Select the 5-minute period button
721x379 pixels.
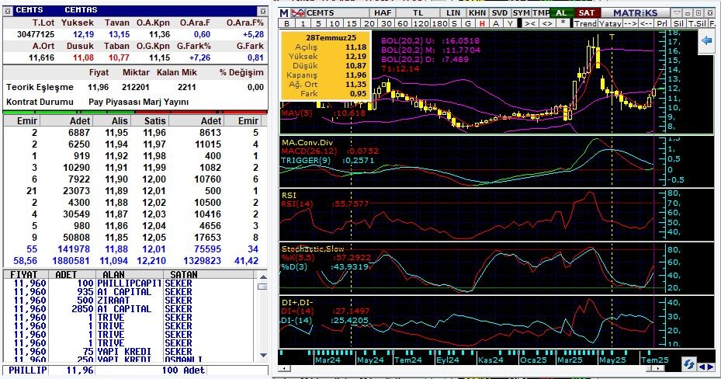[318, 23]
